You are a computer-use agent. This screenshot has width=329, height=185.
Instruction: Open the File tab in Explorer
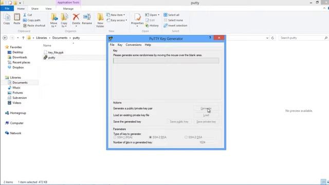[x=7, y=9]
